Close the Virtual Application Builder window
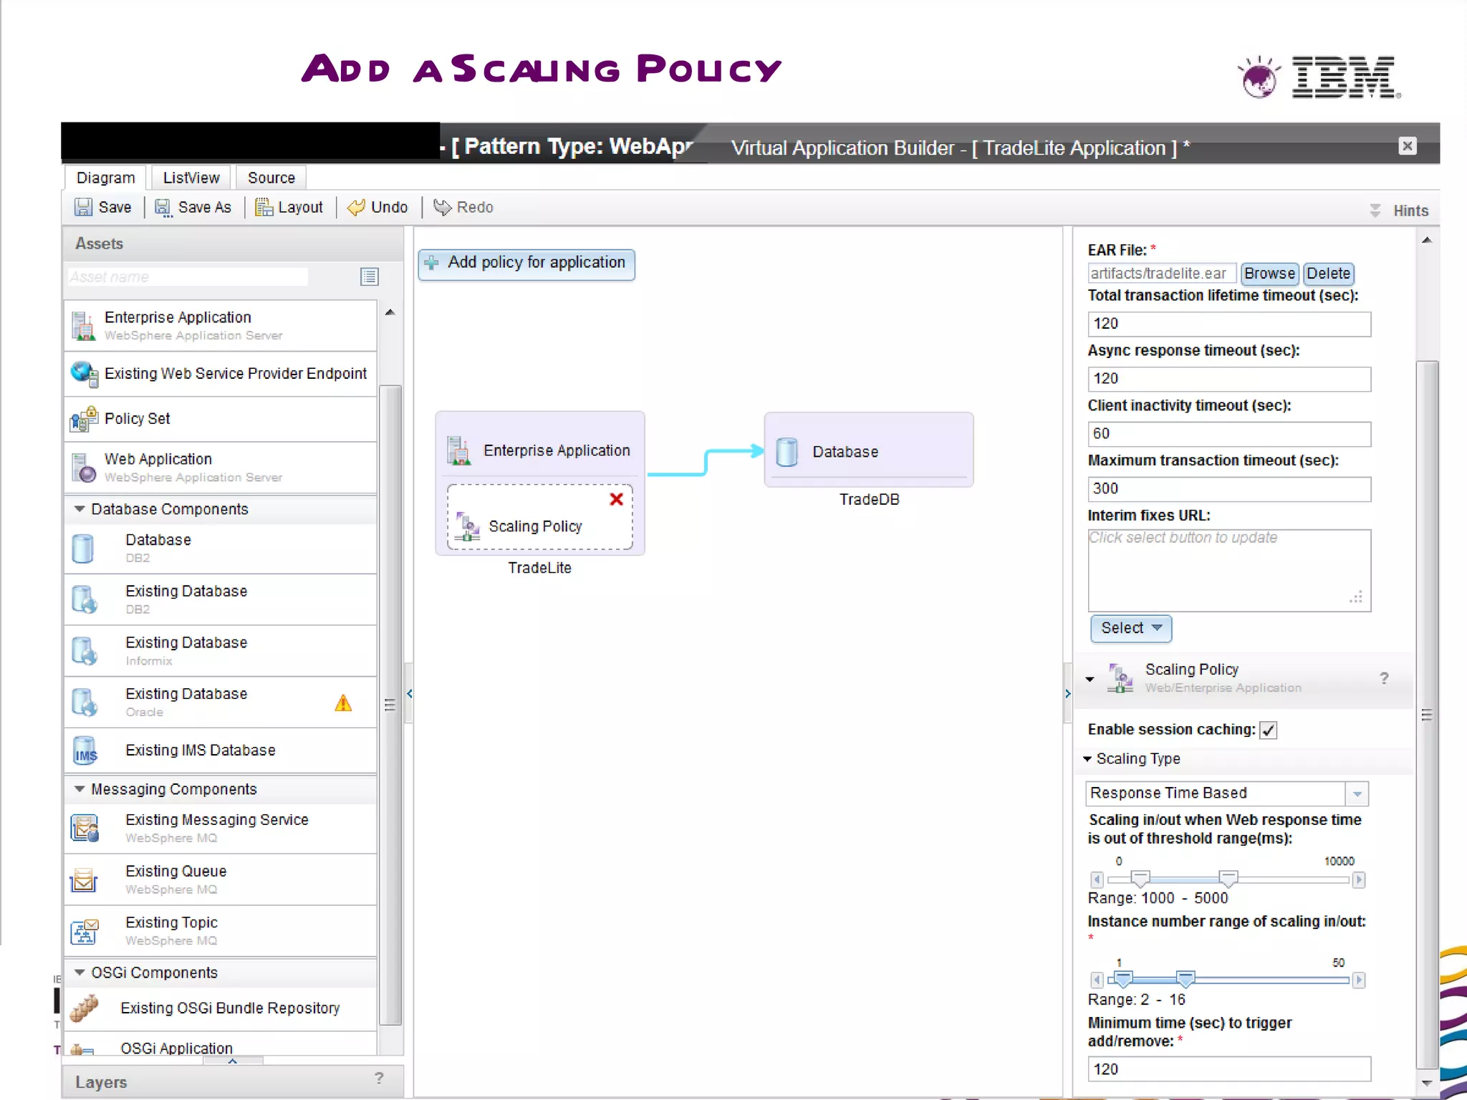Image resolution: width=1467 pixels, height=1100 pixels. 1407,146
